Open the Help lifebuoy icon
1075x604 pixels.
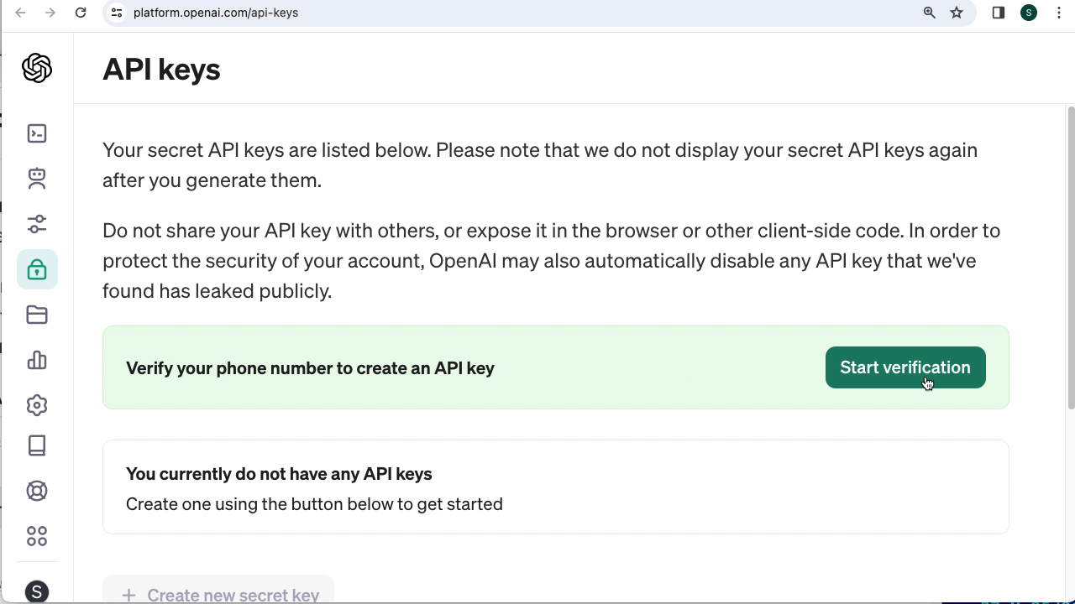[x=37, y=491]
